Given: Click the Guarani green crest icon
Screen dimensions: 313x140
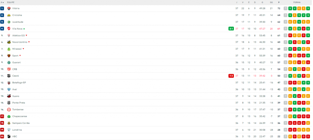Looking at the screenshot, I should click(9, 62).
